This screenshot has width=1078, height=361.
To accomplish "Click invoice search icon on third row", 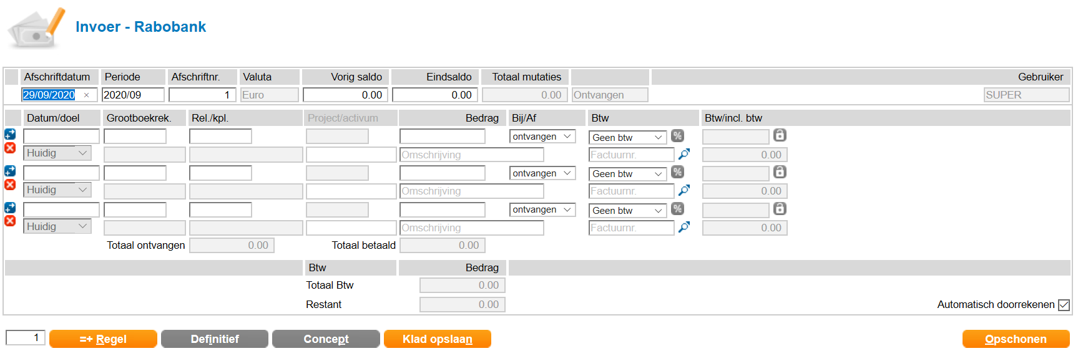I will 684,227.
